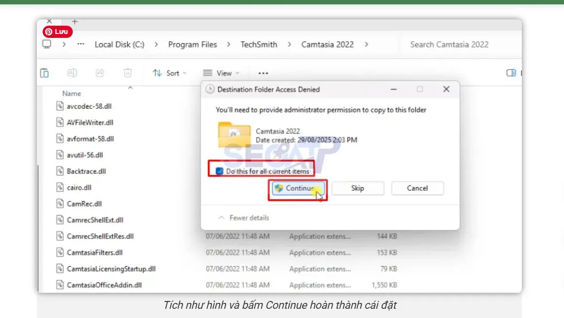Cancel the folder copy operation
Screen dimensions: 564x318
[417, 188]
